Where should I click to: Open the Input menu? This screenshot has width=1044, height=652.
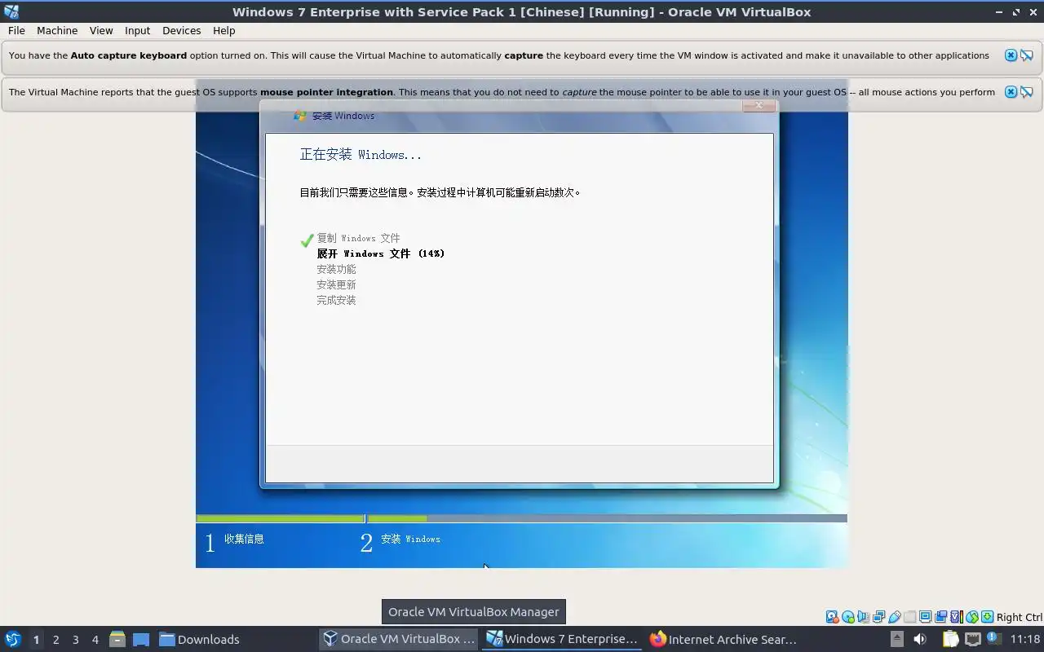137,30
